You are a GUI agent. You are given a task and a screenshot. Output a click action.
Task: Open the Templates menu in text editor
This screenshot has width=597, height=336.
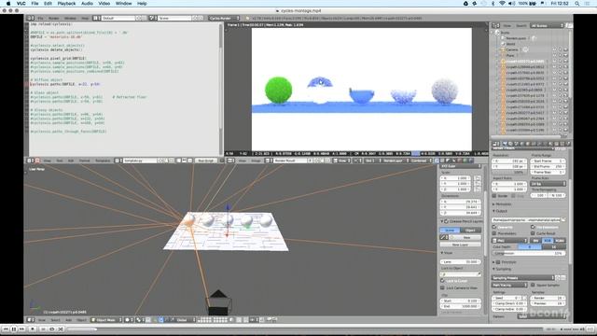pos(103,161)
